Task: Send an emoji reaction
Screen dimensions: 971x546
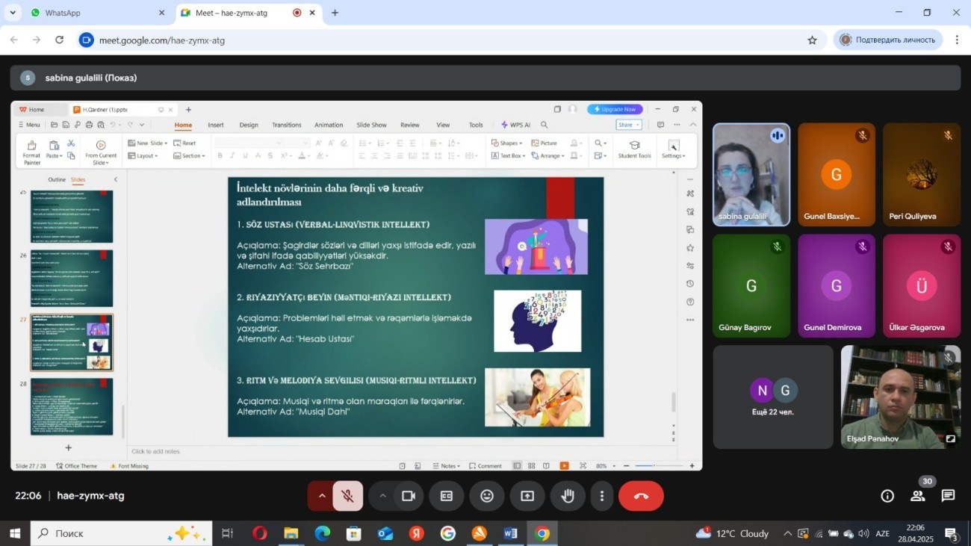Action: [x=487, y=496]
